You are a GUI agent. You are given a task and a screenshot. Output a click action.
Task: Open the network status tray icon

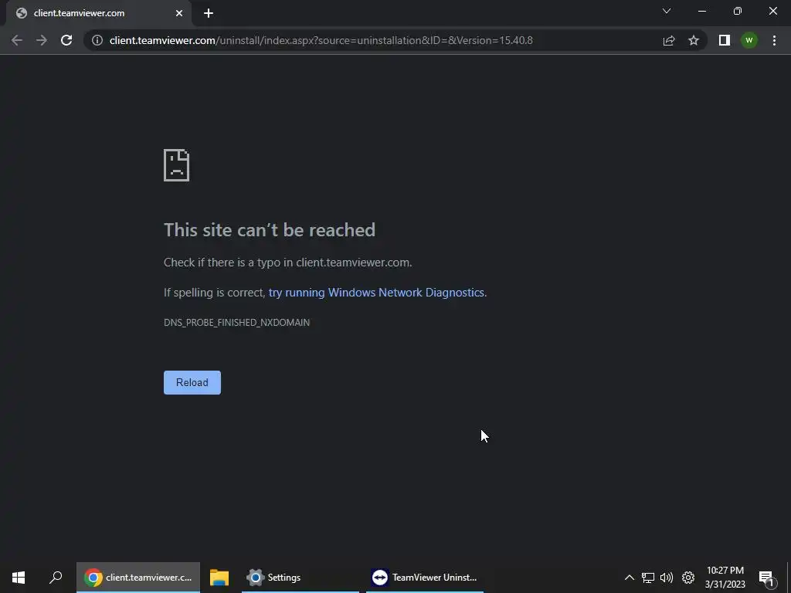coord(648,578)
